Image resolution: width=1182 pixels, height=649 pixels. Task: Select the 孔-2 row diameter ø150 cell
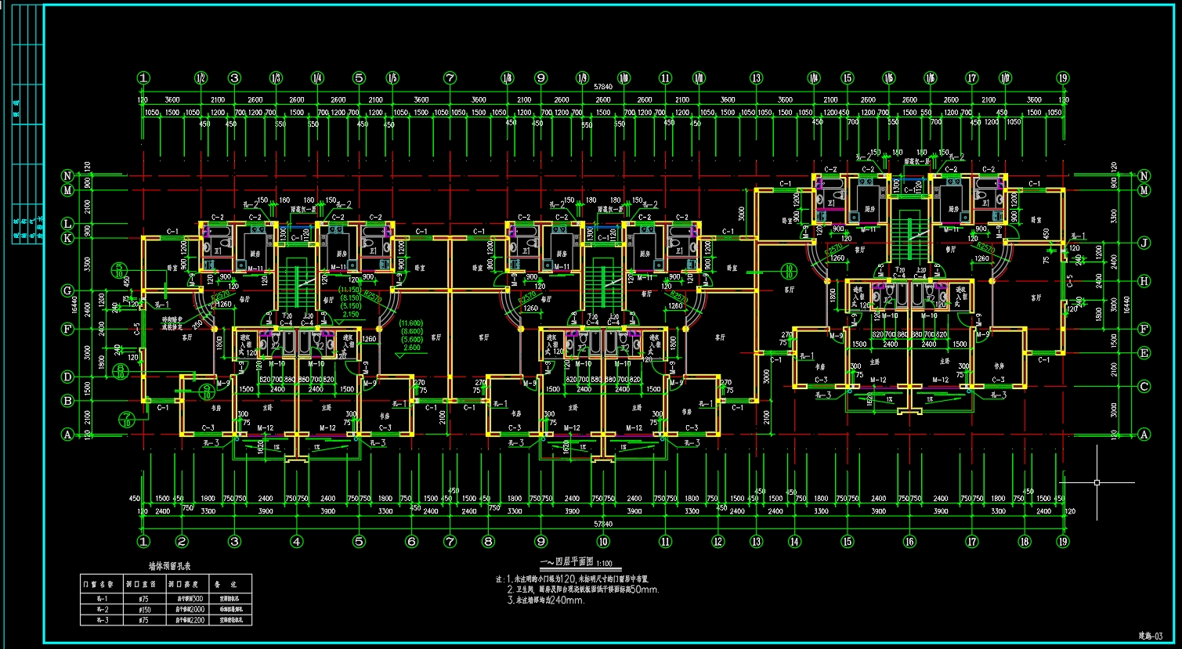pyautogui.click(x=144, y=608)
